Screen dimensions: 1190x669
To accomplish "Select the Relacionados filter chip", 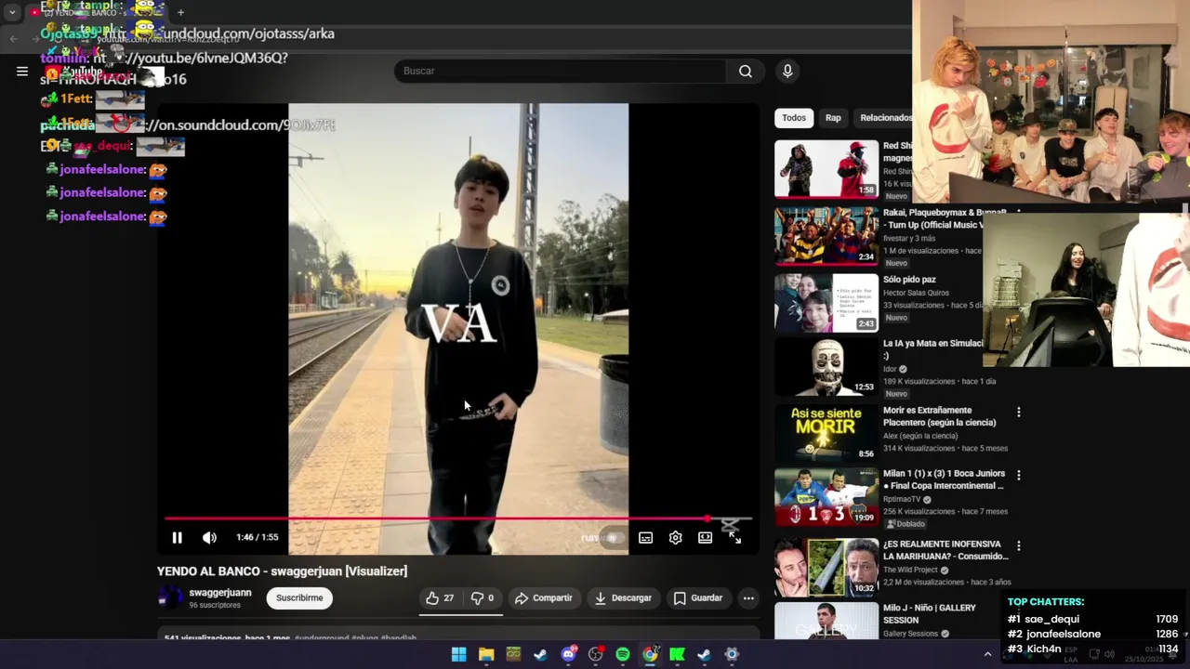I will (885, 118).
